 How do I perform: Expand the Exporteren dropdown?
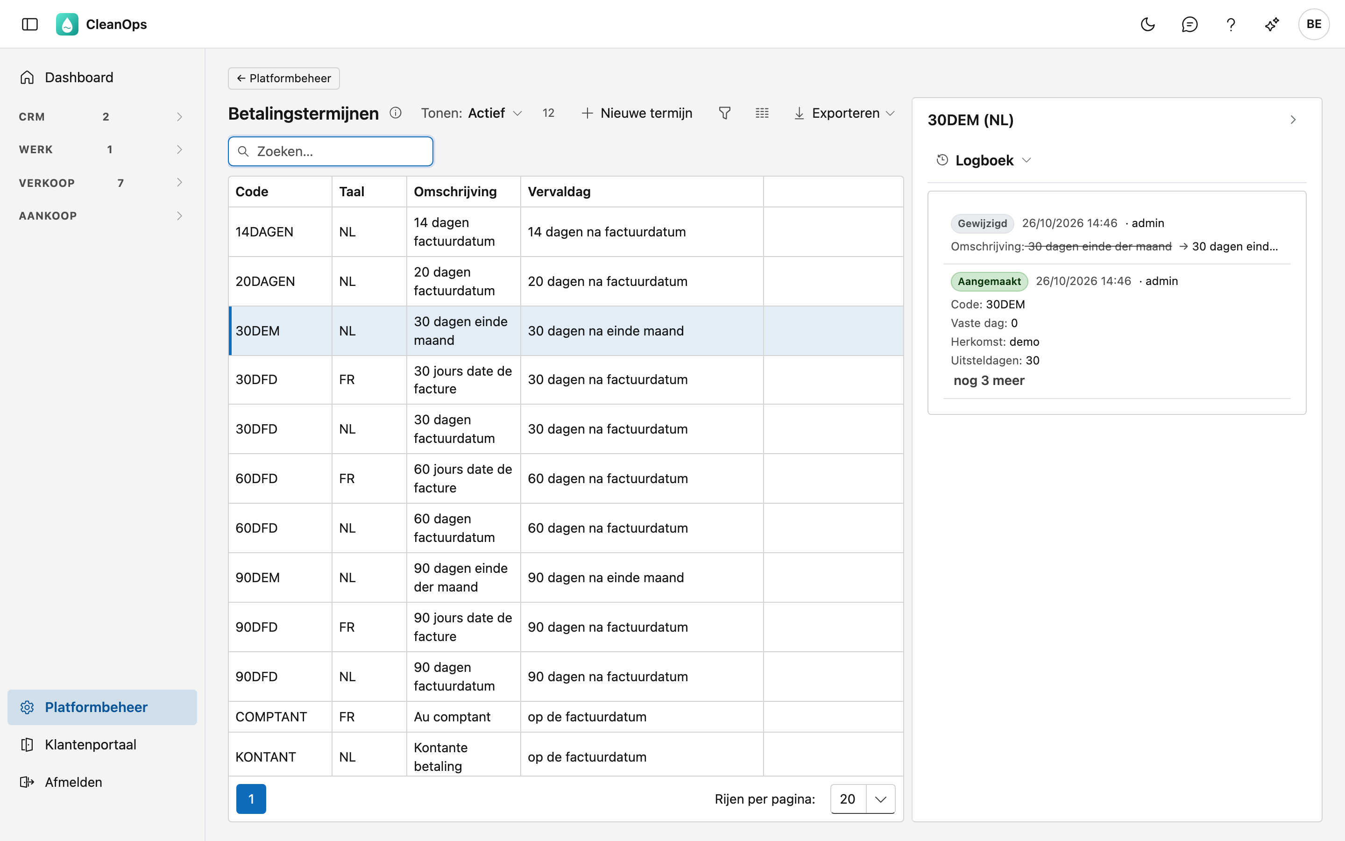click(844, 113)
